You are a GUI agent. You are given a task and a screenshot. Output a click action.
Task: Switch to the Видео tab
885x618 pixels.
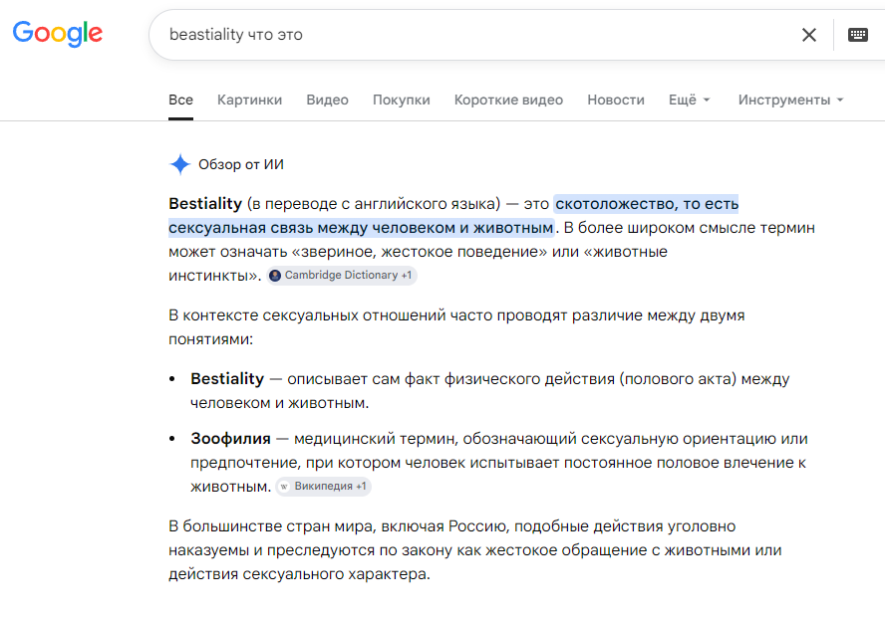(x=327, y=100)
